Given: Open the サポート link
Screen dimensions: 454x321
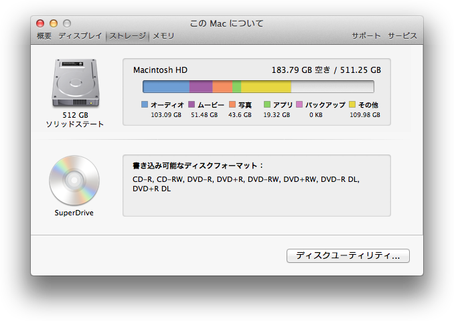Looking at the screenshot, I should (366, 36).
